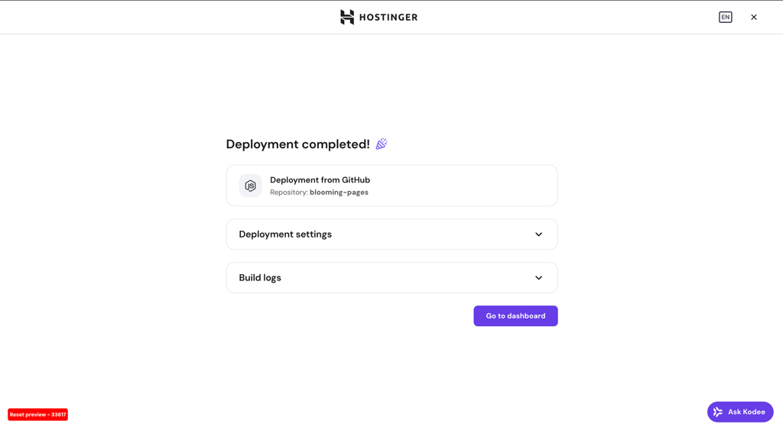
Task: Click the "Deployment settings" label
Action: 285,235
